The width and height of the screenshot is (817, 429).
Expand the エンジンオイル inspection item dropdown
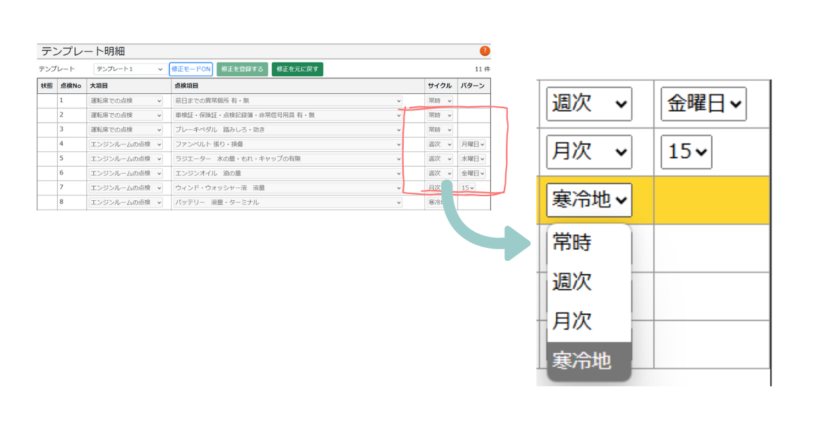tap(288, 173)
